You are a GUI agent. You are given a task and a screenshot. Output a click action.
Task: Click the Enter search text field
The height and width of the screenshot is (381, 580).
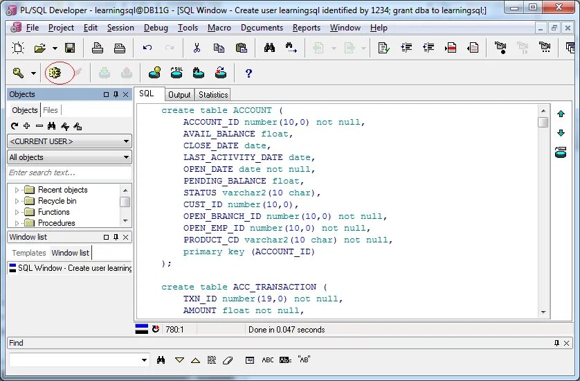[69, 172]
